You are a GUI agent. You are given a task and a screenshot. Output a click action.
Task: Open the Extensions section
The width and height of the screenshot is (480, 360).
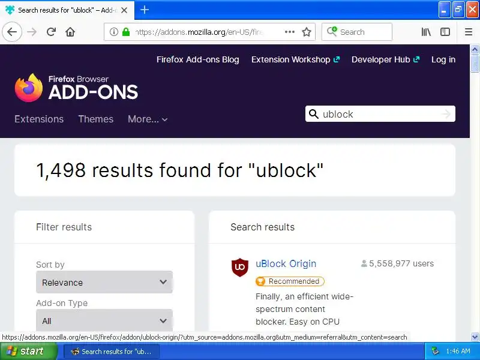pos(39,119)
